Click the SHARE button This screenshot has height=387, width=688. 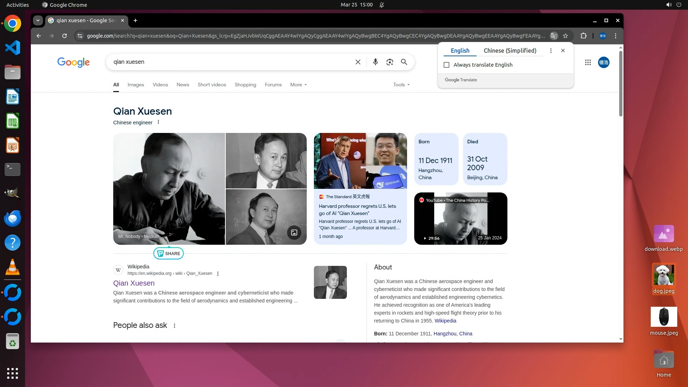(x=168, y=253)
